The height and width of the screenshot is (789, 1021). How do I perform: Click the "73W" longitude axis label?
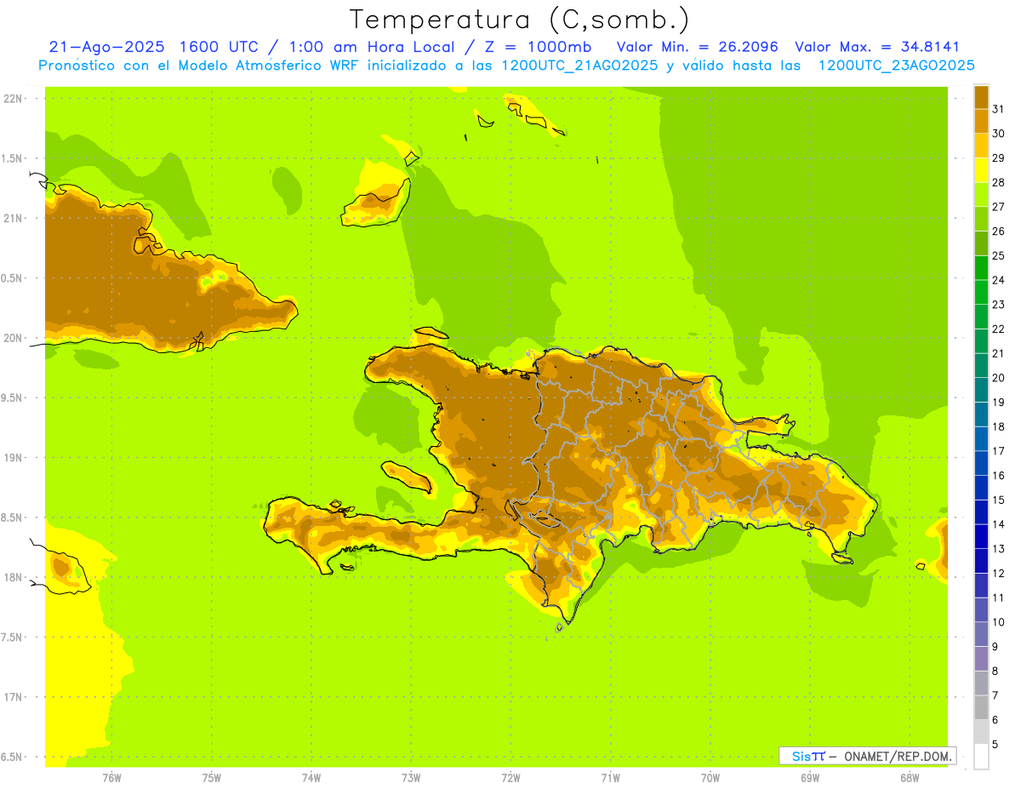(411, 777)
